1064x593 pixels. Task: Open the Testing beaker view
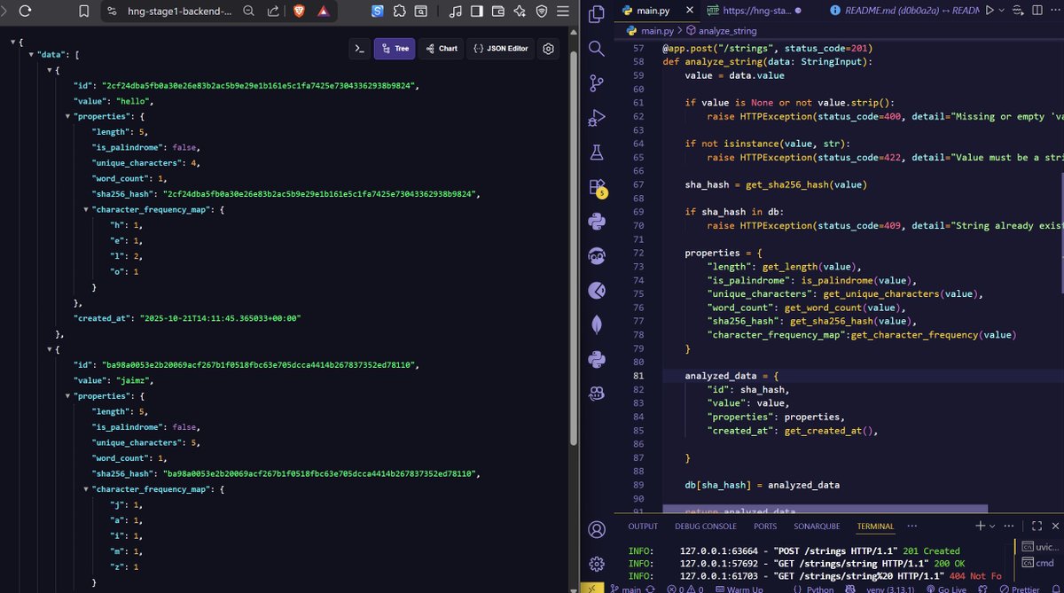pyautogui.click(x=597, y=152)
